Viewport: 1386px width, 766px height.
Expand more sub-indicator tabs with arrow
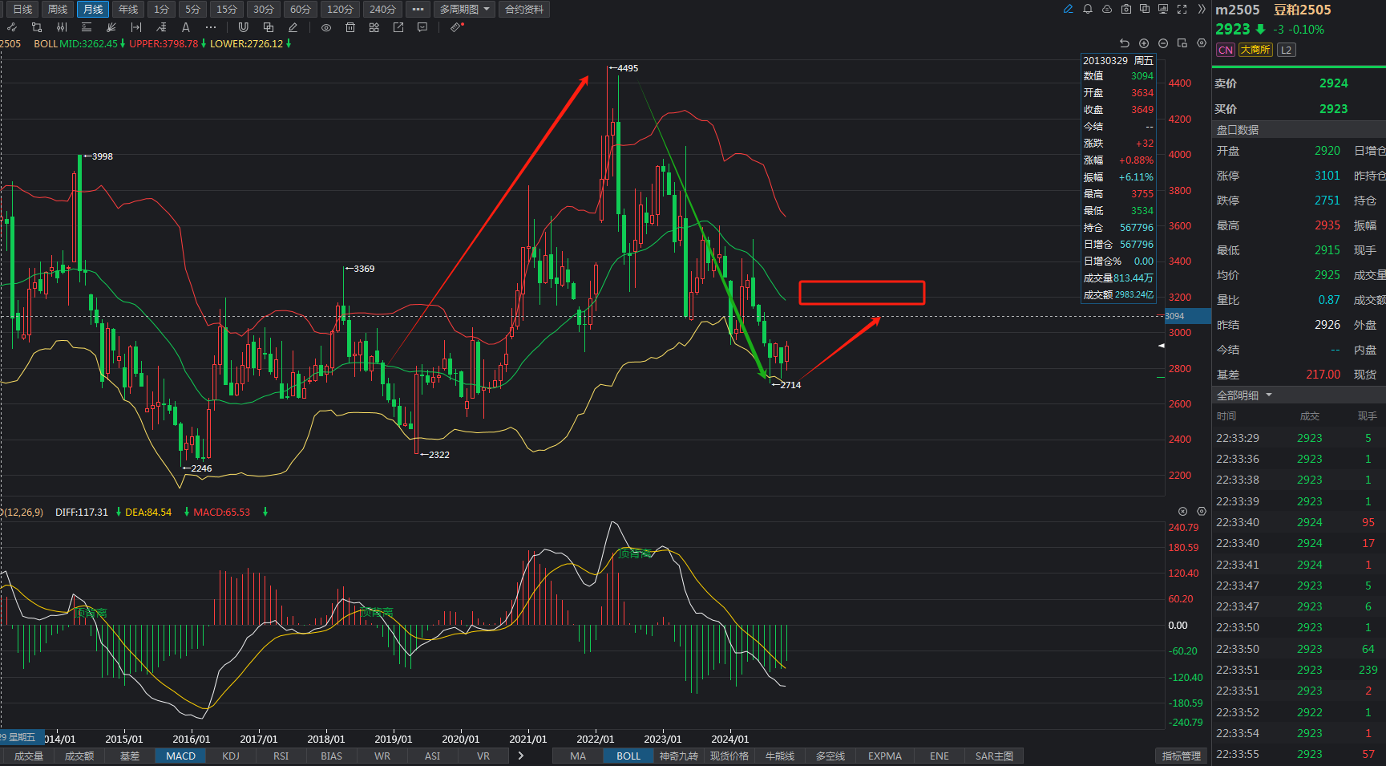pyautogui.click(x=521, y=756)
